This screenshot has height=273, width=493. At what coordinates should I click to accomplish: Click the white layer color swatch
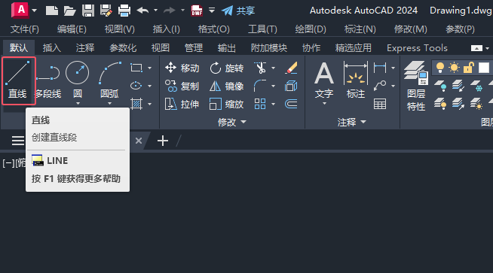[484, 68]
